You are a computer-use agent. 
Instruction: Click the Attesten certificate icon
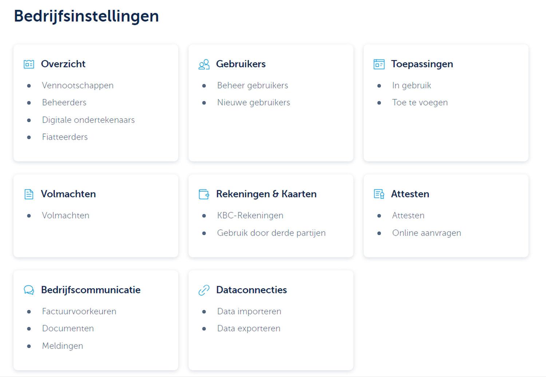click(x=379, y=194)
